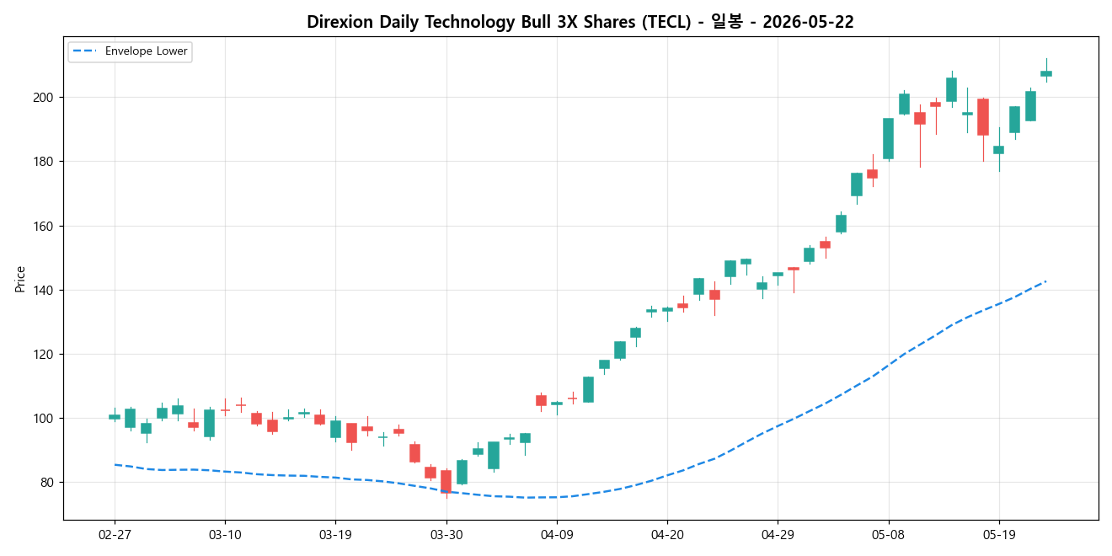Image resolution: width=1112 pixels, height=556 pixels.
Task: Click the x-axis date label 03-19
Action: (x=336, y=535)
